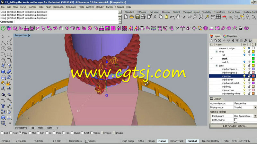Click the new layer icon in Layers panel
This screenshot has height=144, width=257.
(211, 41)
